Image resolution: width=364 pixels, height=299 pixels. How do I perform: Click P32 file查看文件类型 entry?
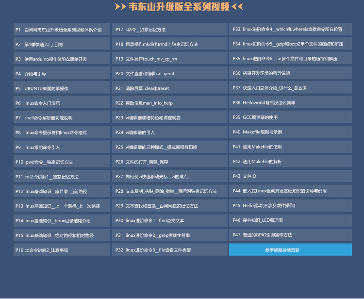point(170,250)
